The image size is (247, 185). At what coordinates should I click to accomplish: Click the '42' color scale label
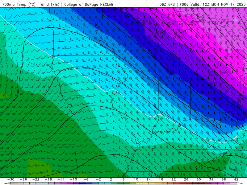tap(236, 179)
